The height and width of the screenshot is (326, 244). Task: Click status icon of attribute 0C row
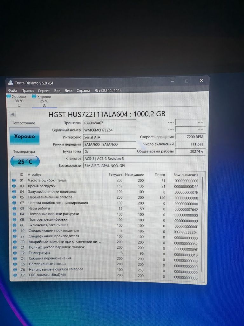[15, 225]
